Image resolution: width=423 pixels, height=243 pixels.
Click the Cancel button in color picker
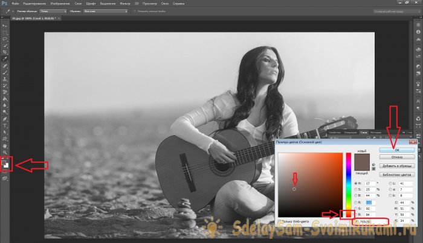397,157
